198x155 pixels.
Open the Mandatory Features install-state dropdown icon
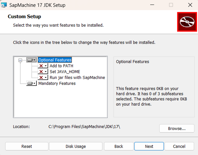32,83
